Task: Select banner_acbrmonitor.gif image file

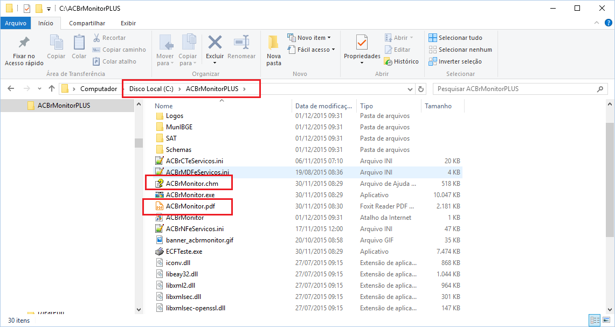Action: click(x=199, y=240)
